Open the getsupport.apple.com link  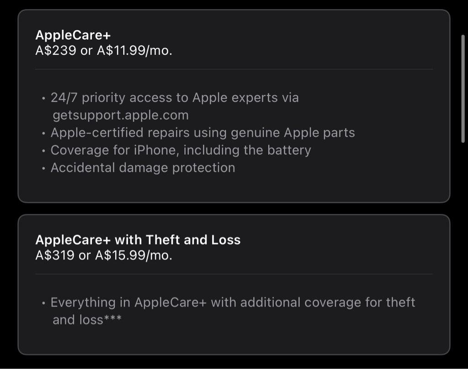(x=121, y=115)
